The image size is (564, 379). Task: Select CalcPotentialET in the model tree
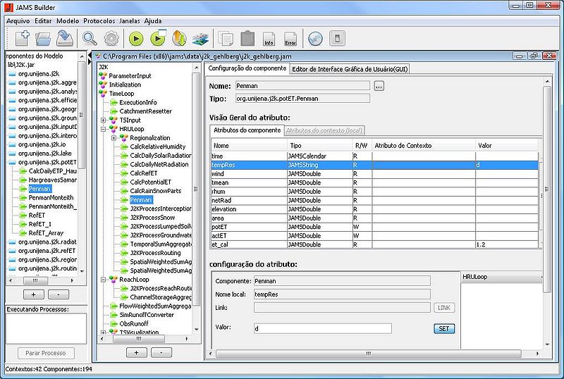click(x=150, y=182)
